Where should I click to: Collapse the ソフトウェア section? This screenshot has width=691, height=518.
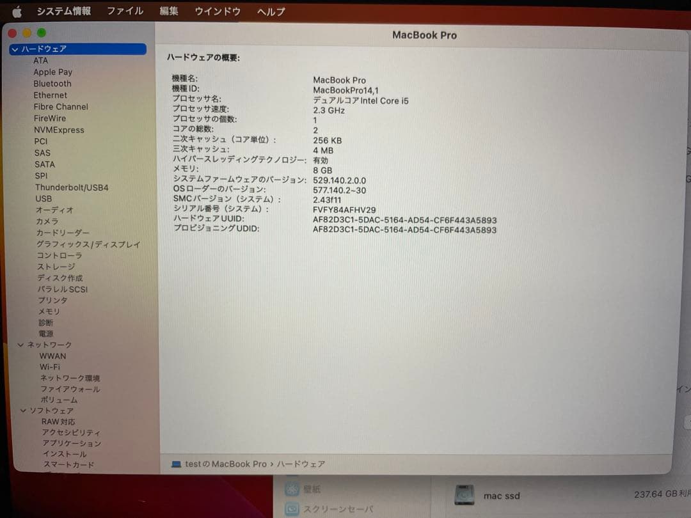coord(23,410)
